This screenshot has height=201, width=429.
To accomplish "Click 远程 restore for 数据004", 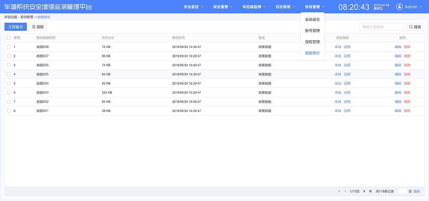I will (347, 83).
